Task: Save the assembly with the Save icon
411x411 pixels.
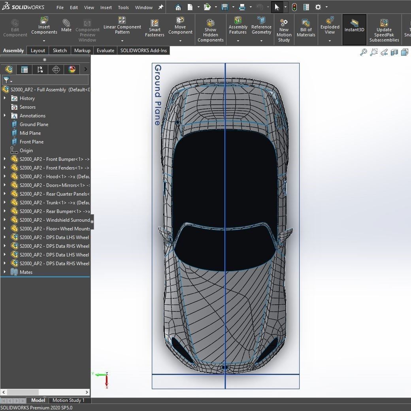Action: point(224,7)
